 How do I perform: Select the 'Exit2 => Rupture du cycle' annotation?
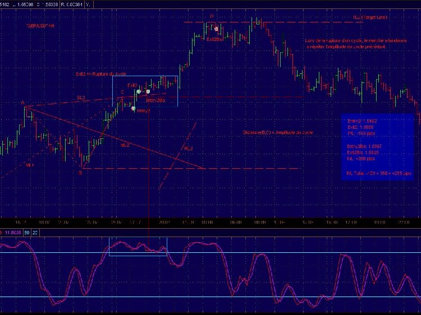pos(100,74)
